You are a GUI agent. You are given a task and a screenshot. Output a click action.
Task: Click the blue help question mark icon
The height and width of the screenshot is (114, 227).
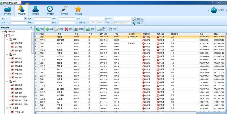[x=214, y=10]
